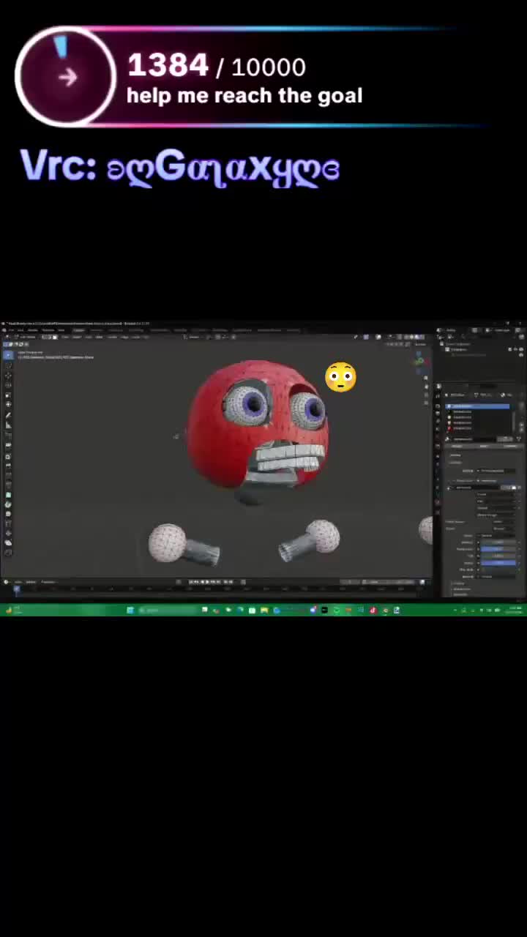Open the UV menu in viewport header
Viewport: 527px width, 937px height.
click(x=146, y=337)
